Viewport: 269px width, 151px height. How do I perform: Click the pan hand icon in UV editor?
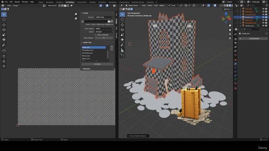click(76, 18)
